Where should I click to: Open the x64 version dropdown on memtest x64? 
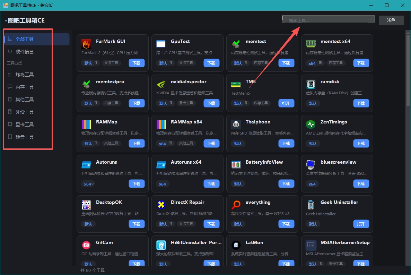(x=315, y=63)
